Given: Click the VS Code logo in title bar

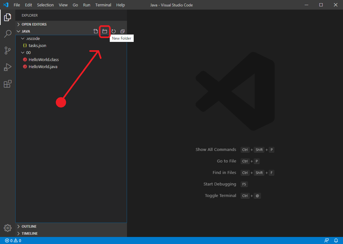Looking at the screenshot, I should [6, 5].
